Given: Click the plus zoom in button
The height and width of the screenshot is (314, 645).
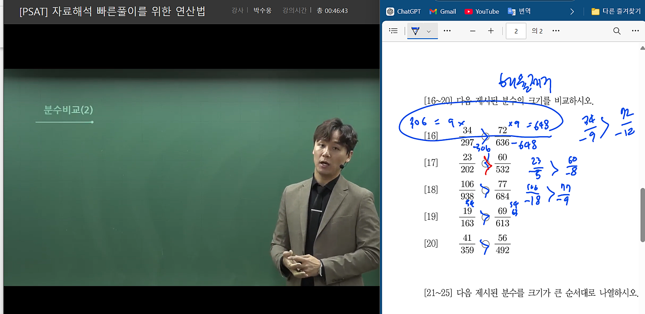Looking at the screenshot, I should click(x=491, y=31).
